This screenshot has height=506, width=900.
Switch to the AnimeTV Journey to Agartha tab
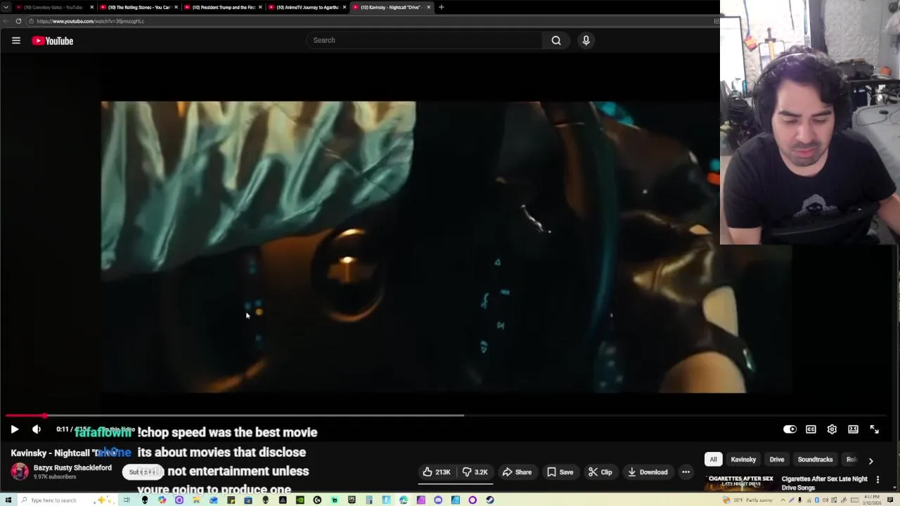pos(307,7)
